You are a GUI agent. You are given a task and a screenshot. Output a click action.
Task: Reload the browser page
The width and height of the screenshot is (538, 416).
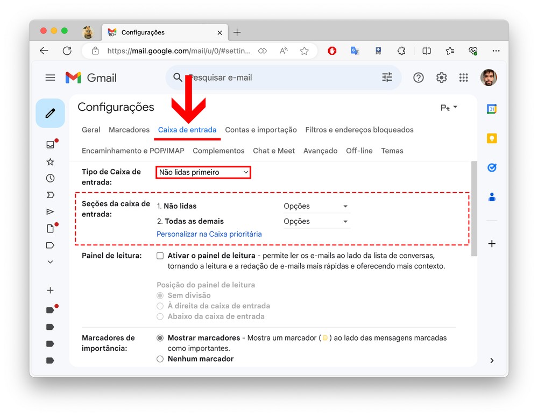67,51
